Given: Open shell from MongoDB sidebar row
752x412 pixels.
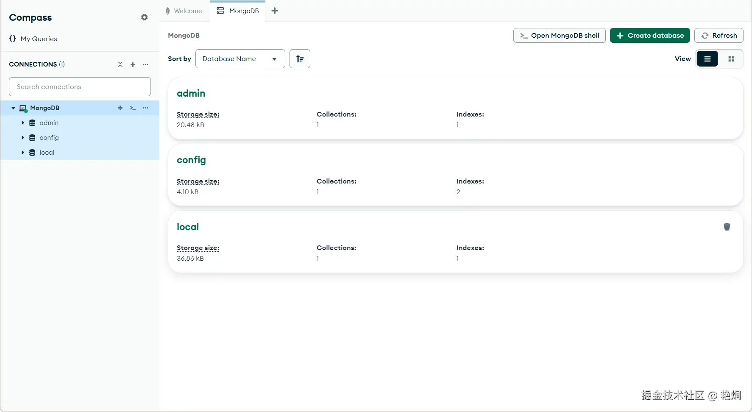Looking at the screenshot, I should (133, 108).
